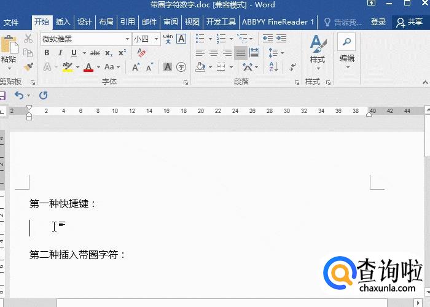Viewport: 430px width, 307px height.
Task: Decrease paragraph indent
Action: (x=268, y=39)
